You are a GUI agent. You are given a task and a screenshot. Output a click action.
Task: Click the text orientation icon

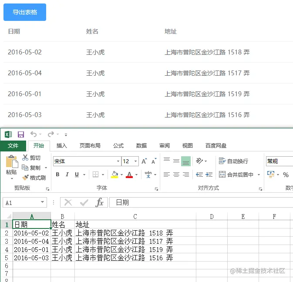tap(199, 161)
